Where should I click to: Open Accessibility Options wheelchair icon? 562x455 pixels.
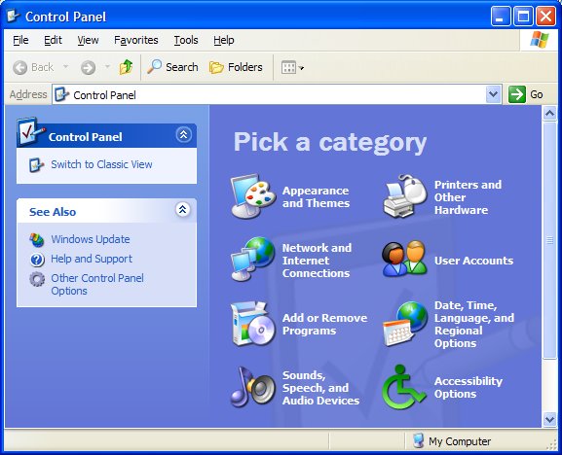pos(404,387)
